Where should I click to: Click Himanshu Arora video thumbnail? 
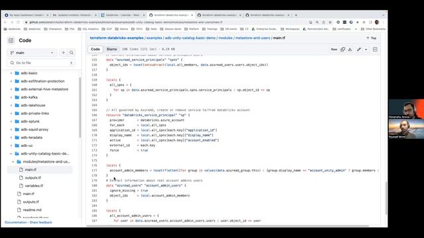(406, 109)
